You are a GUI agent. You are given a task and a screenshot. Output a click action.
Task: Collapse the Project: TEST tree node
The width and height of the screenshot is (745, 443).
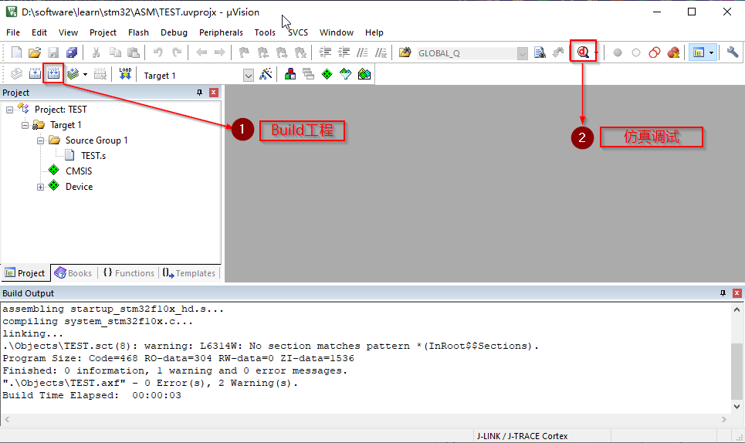click(x=9, y=110)
